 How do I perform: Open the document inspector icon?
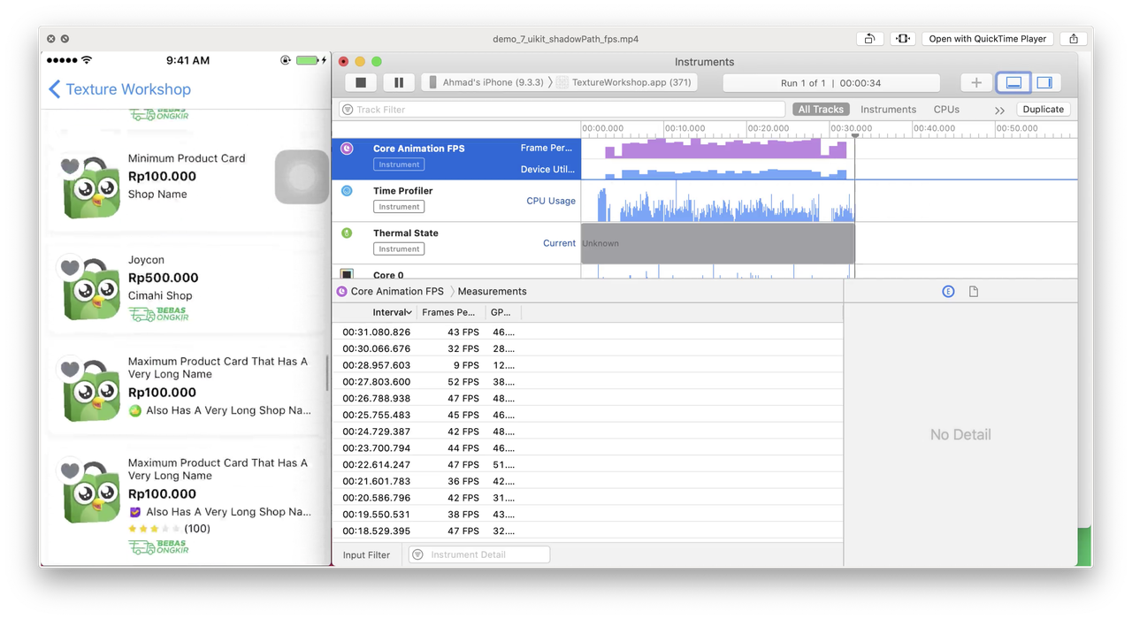(974, 291)
